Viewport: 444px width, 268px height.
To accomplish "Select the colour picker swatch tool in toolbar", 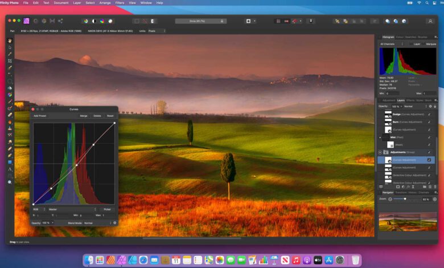I will pyautogui.click(x=10, y=54).
